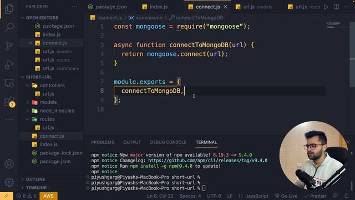Open the Manage settings gear
The width and height of the screenshot is (355, 200).
pyautogui.click(x=9, y=182)
